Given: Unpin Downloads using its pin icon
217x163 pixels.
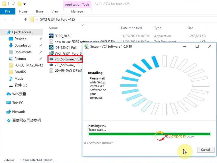Looking at the screenshot, I should (x=41, y=45).
